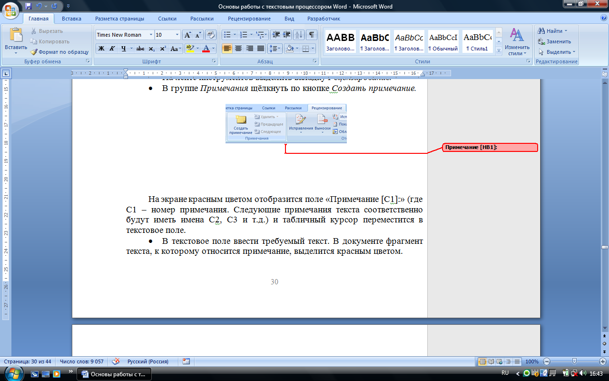Click 100% zoom level button

(x=532, y=361)
